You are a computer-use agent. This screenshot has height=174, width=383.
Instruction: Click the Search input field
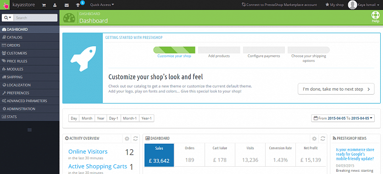tap(35, 17)
